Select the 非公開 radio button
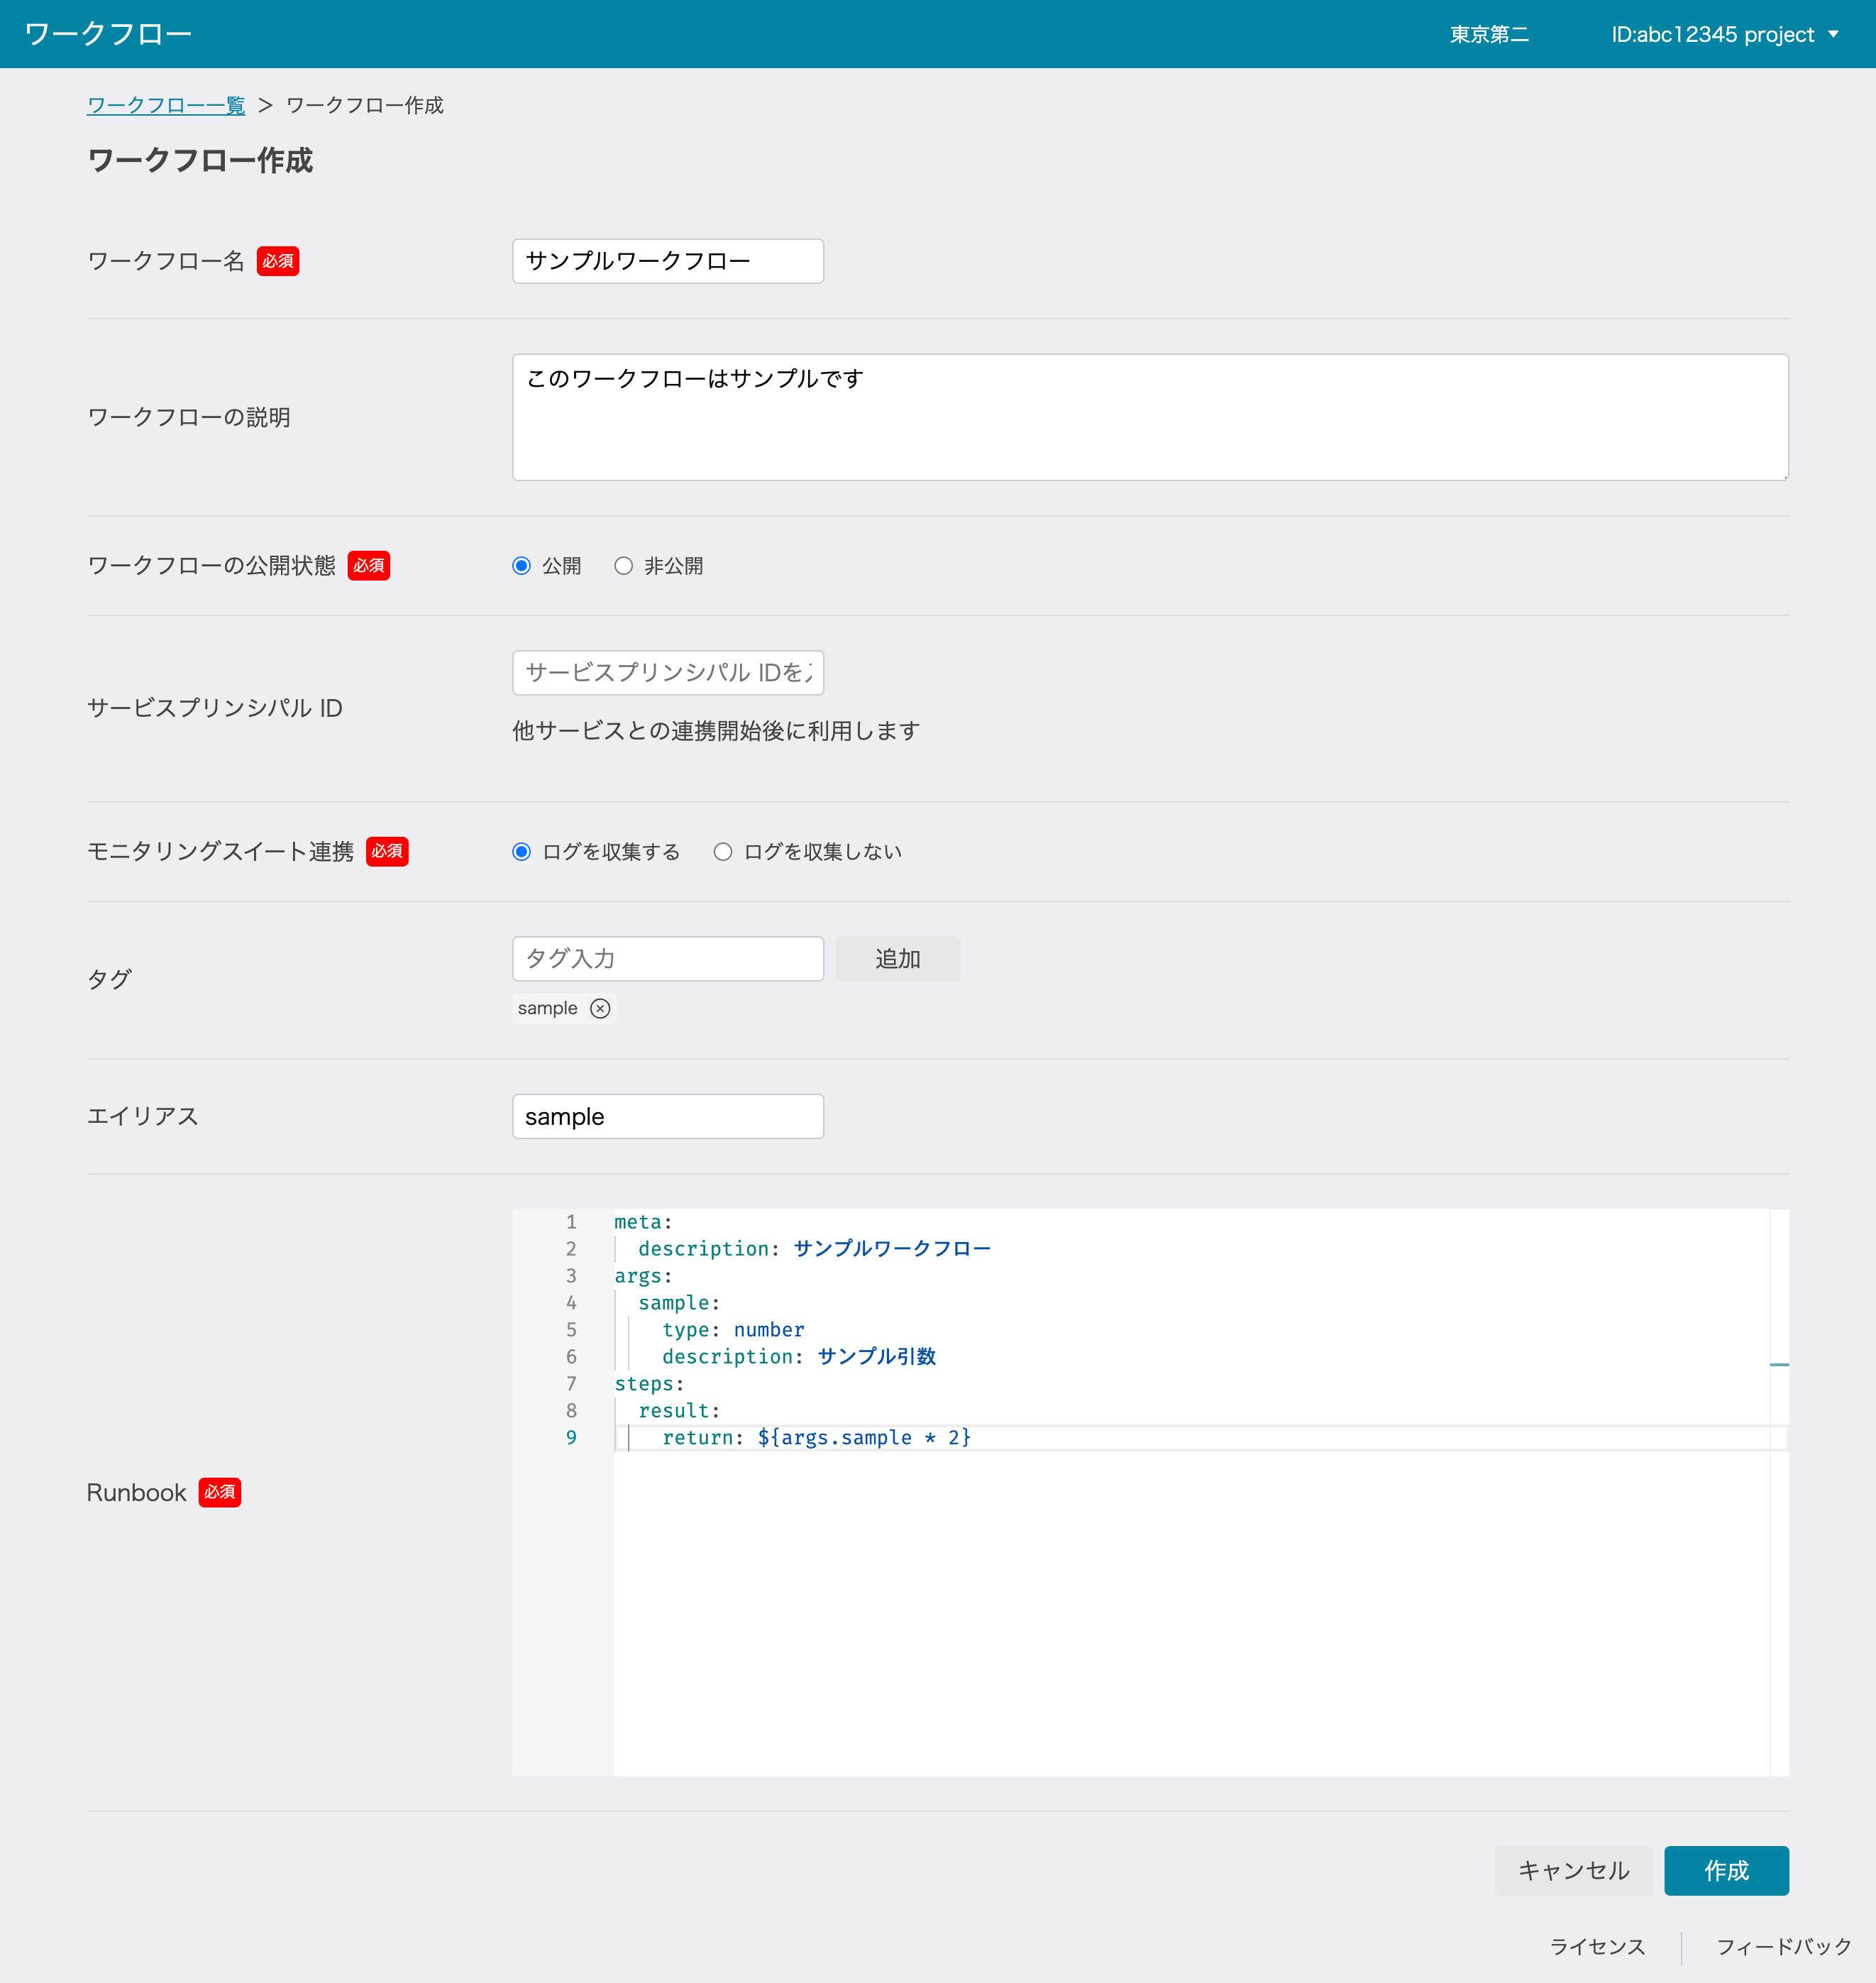The height and width of the screenshot is (1983, 1876). (623, 566)
